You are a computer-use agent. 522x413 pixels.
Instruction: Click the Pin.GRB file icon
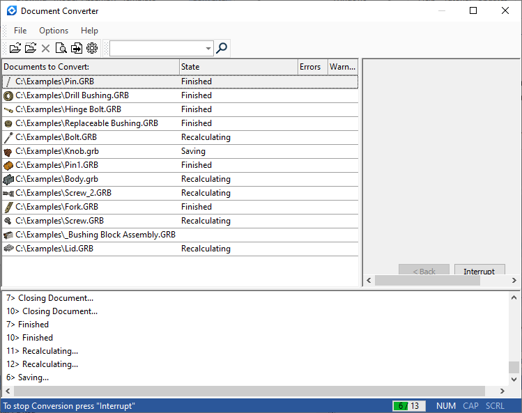click(x=8, y=82)
